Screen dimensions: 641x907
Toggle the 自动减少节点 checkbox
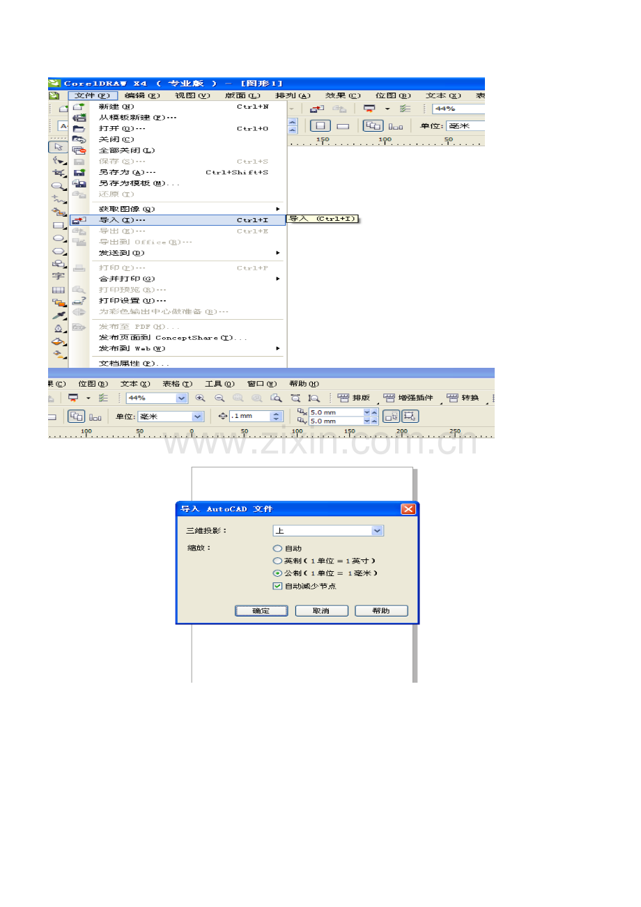pyautogui.click(x=277, y=586)
